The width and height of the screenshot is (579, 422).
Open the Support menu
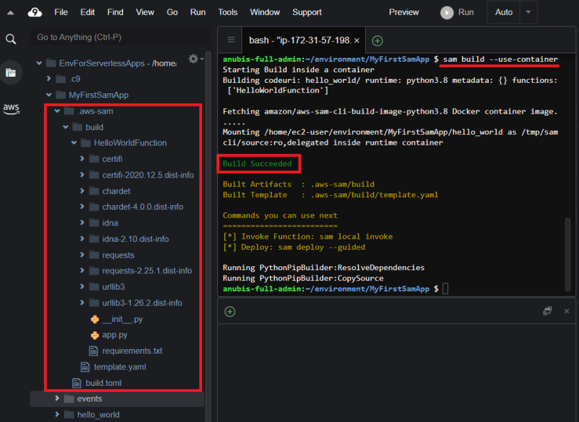pos(307,12)
